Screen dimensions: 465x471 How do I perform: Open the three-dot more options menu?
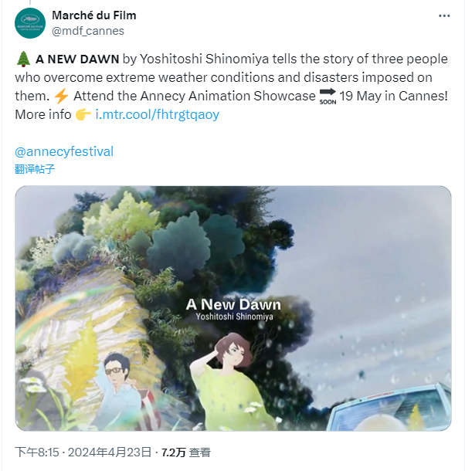[444, 16]
